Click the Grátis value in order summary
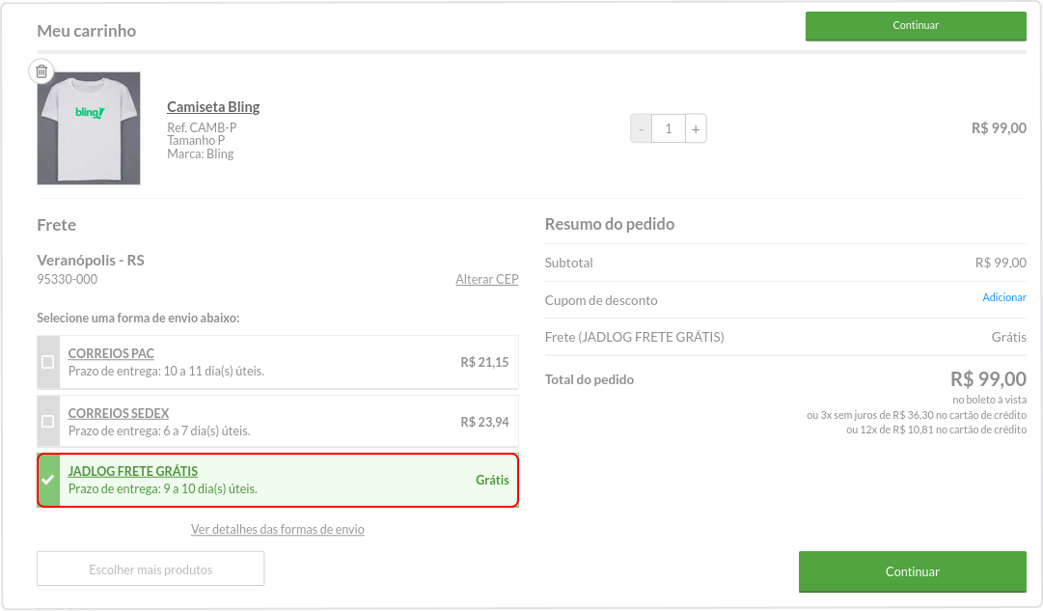Image resolution: width=1043 pixels, height=611 pixels. coord(1008,338)
